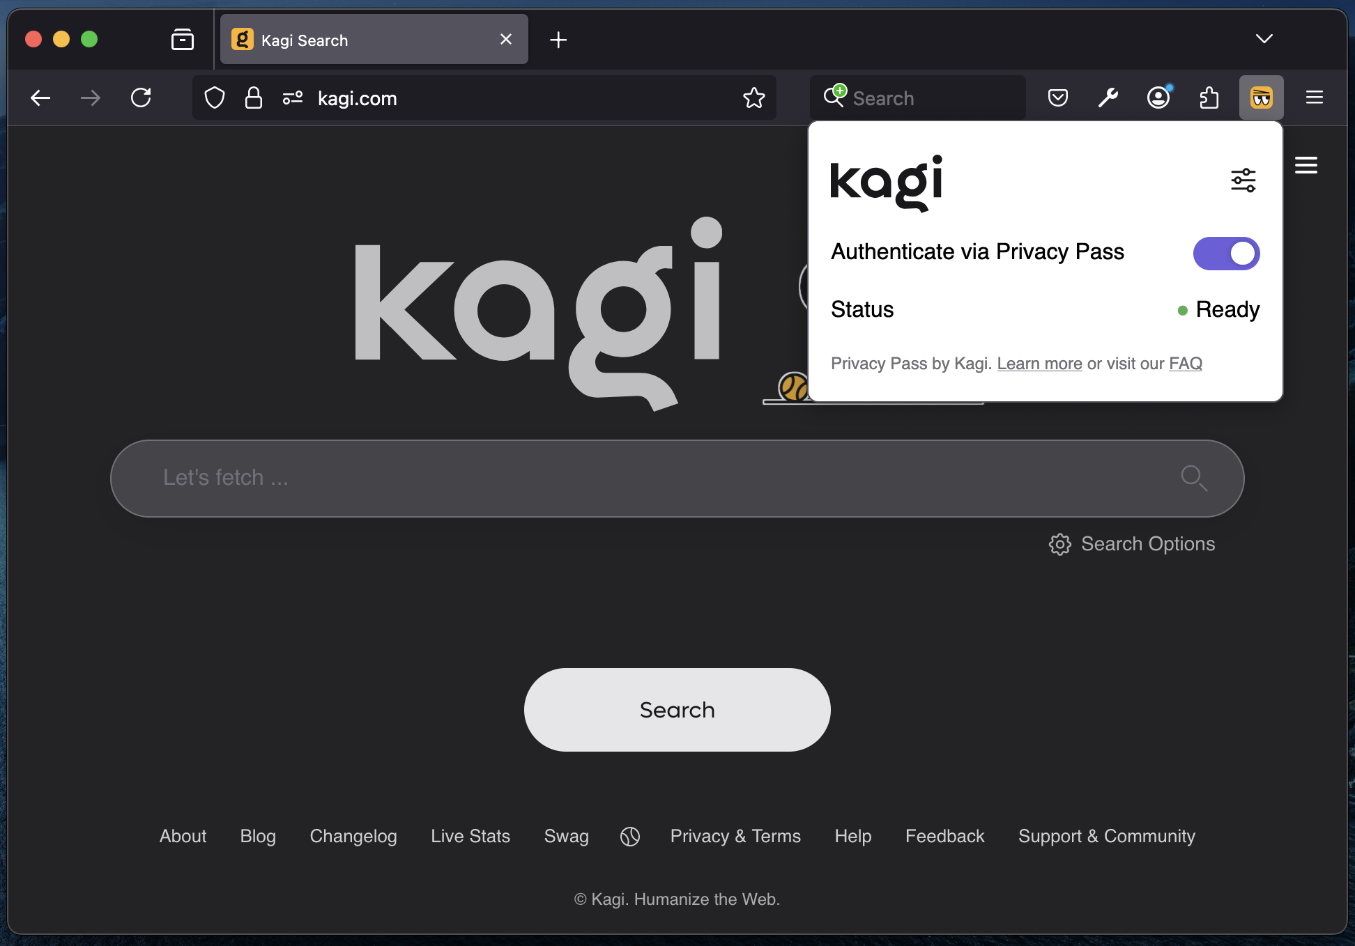The width and height of the screenshot is (1355, 946).
Task: Open the tracking protection shield
Action: [215, 98]
